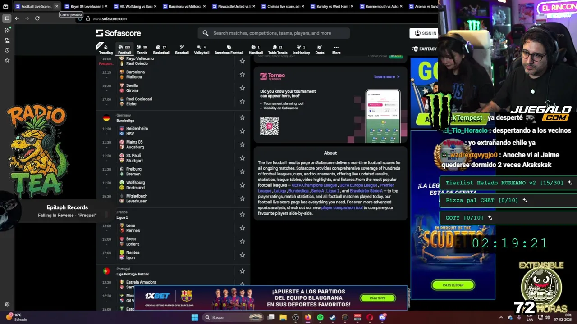This screenshot has width=577, height=324.
Task: Click the taskbar Buscar search box
Action: [x=232, y=317]
